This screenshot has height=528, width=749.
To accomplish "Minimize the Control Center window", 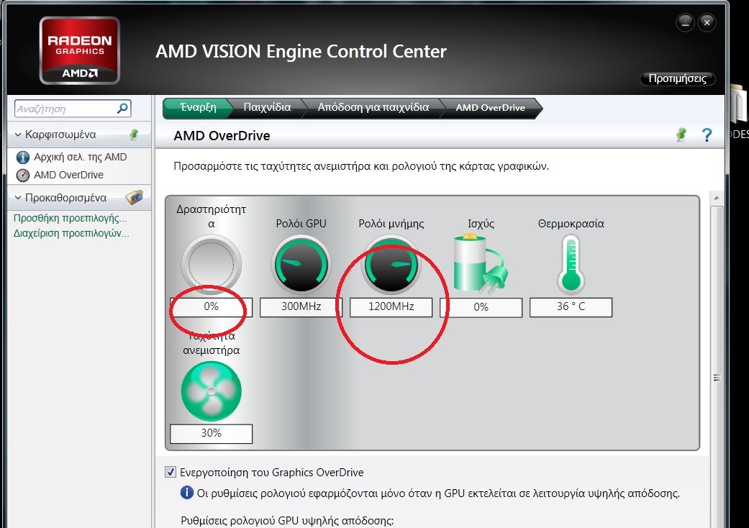I will pos(685,22).
